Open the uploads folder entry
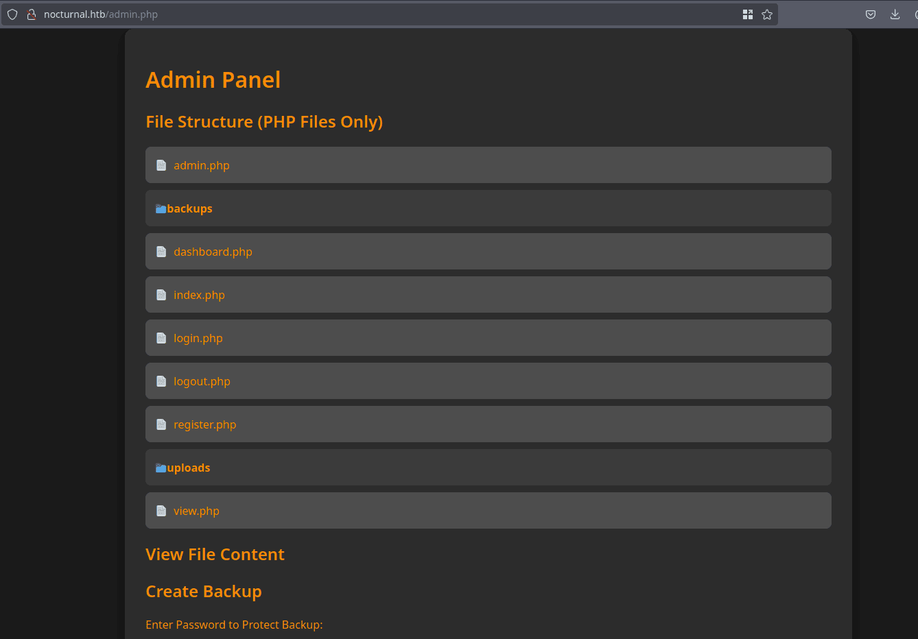This screenshot has height=639, width=918. 189,468
